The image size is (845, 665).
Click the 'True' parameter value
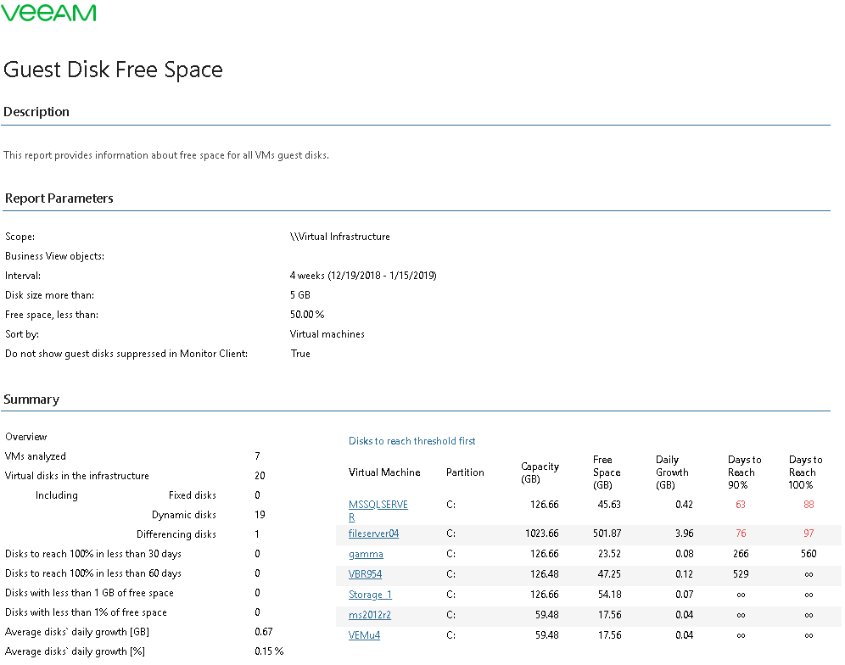click(300, 354)
